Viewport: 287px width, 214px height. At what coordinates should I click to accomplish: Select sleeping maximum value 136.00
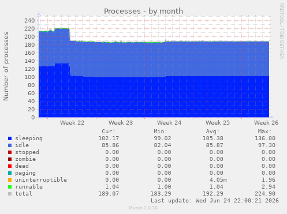(265, 138)
